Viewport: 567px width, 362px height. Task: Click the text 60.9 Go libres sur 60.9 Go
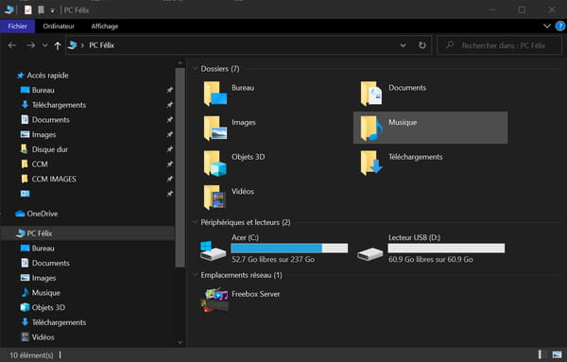pyautogui.click(x=431, y=260)
